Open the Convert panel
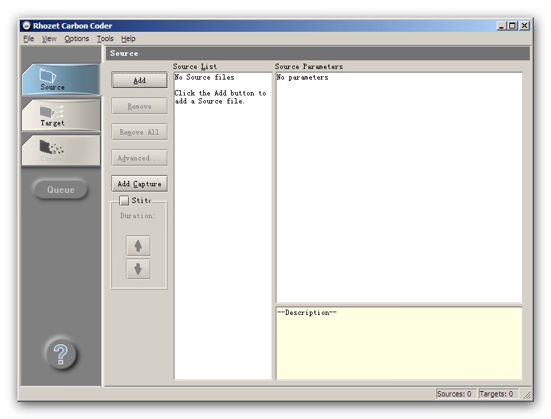The width and height of the screenshot is (551, 419). coord(61,150)
